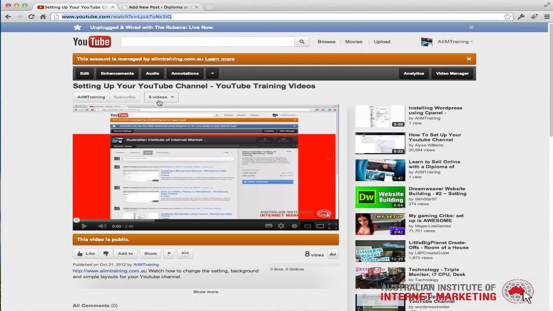Open Analytics

414,73
